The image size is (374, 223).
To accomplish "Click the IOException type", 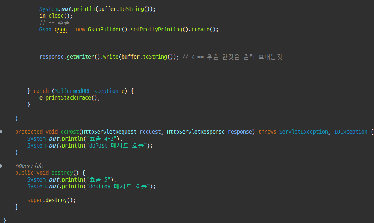I will pos(350,132).
